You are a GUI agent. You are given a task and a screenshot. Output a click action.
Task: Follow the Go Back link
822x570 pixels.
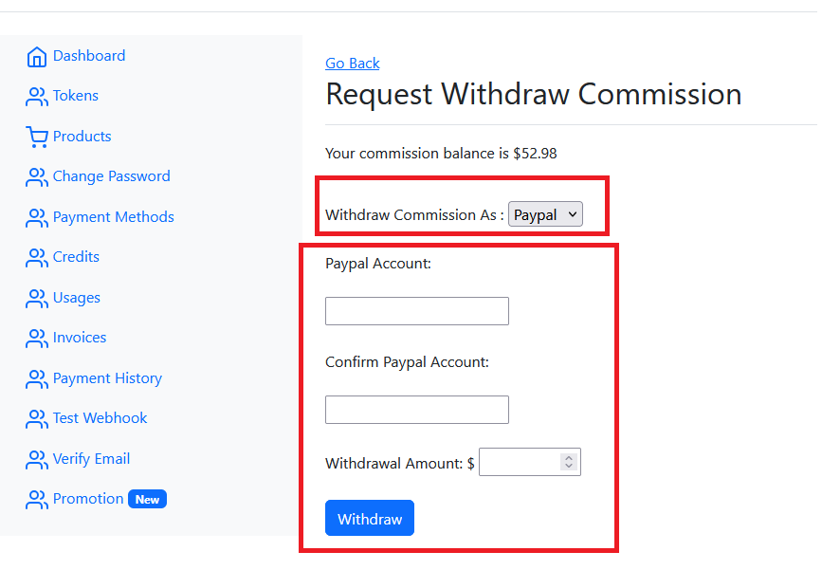click(x=353, y=64)
